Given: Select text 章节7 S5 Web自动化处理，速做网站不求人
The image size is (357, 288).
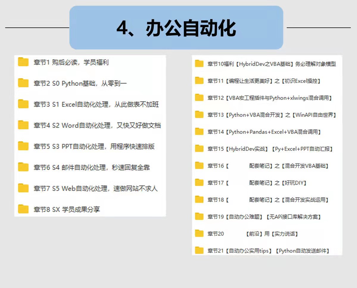Looking at the screenshot, I should [96, 189].
